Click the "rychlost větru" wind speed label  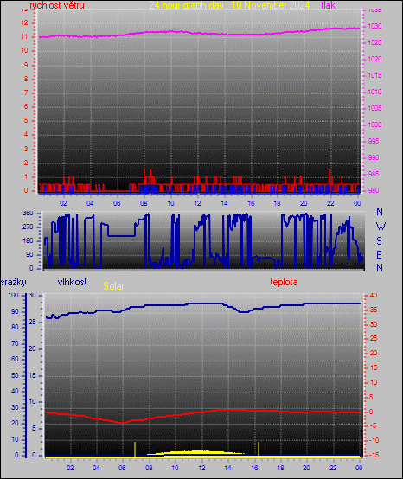pos(57,5)
